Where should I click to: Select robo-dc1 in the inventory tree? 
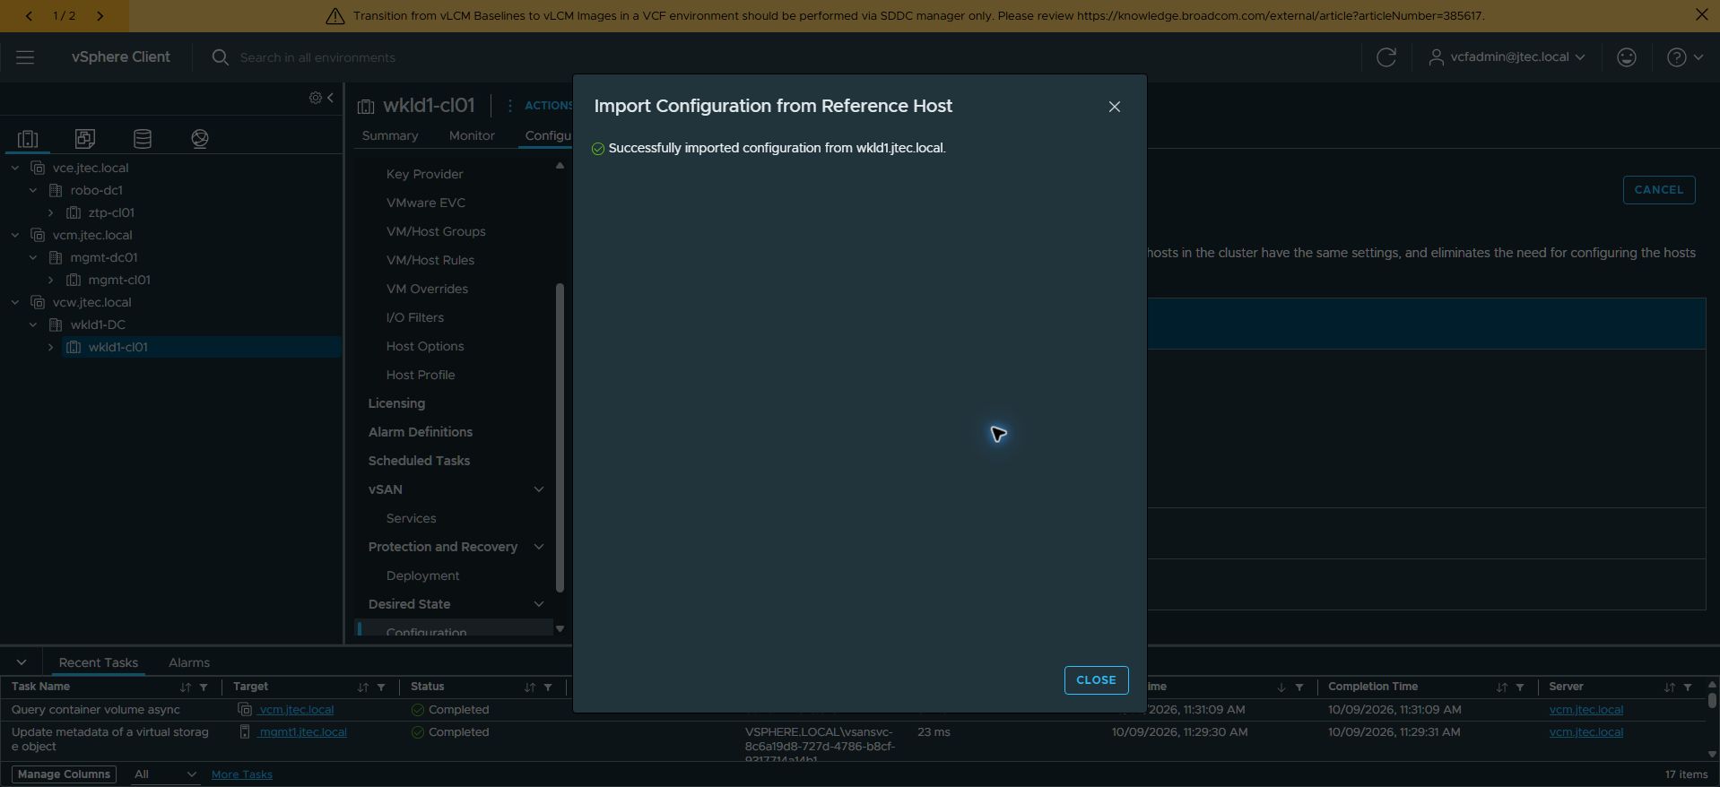coord(96,190)
